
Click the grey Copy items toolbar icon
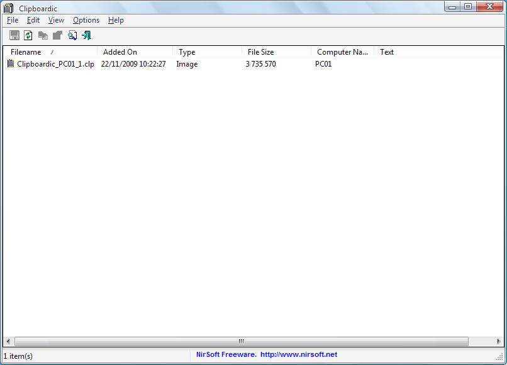[43, 36]
